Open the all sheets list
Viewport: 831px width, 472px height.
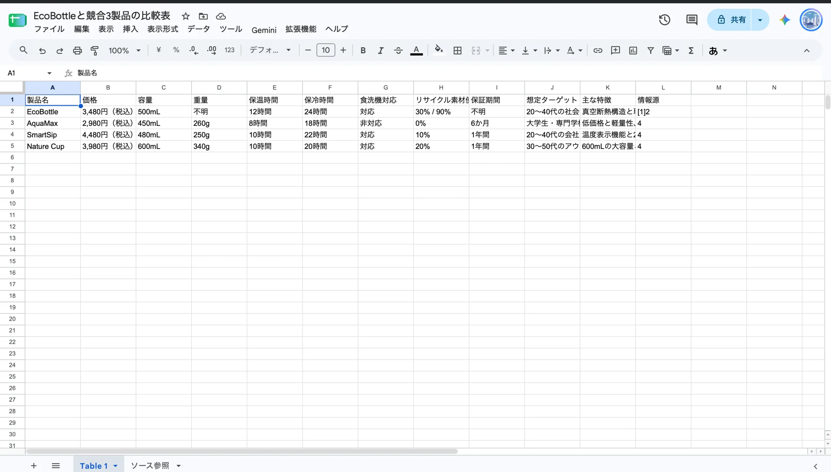click(56, 466)
